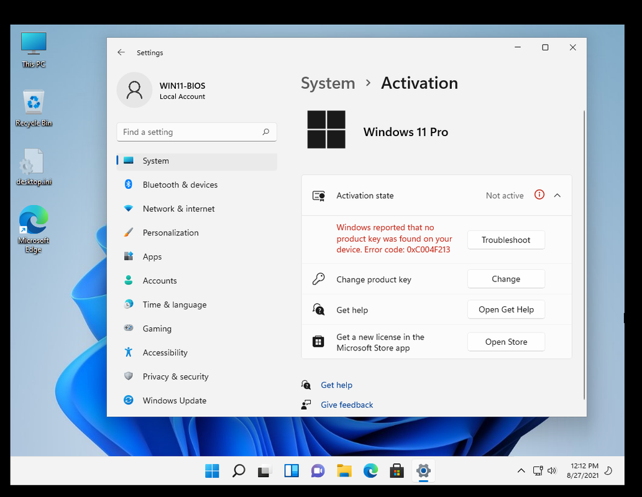
Task: Click the Settings page vertical scrollbar
Action: 584,255
